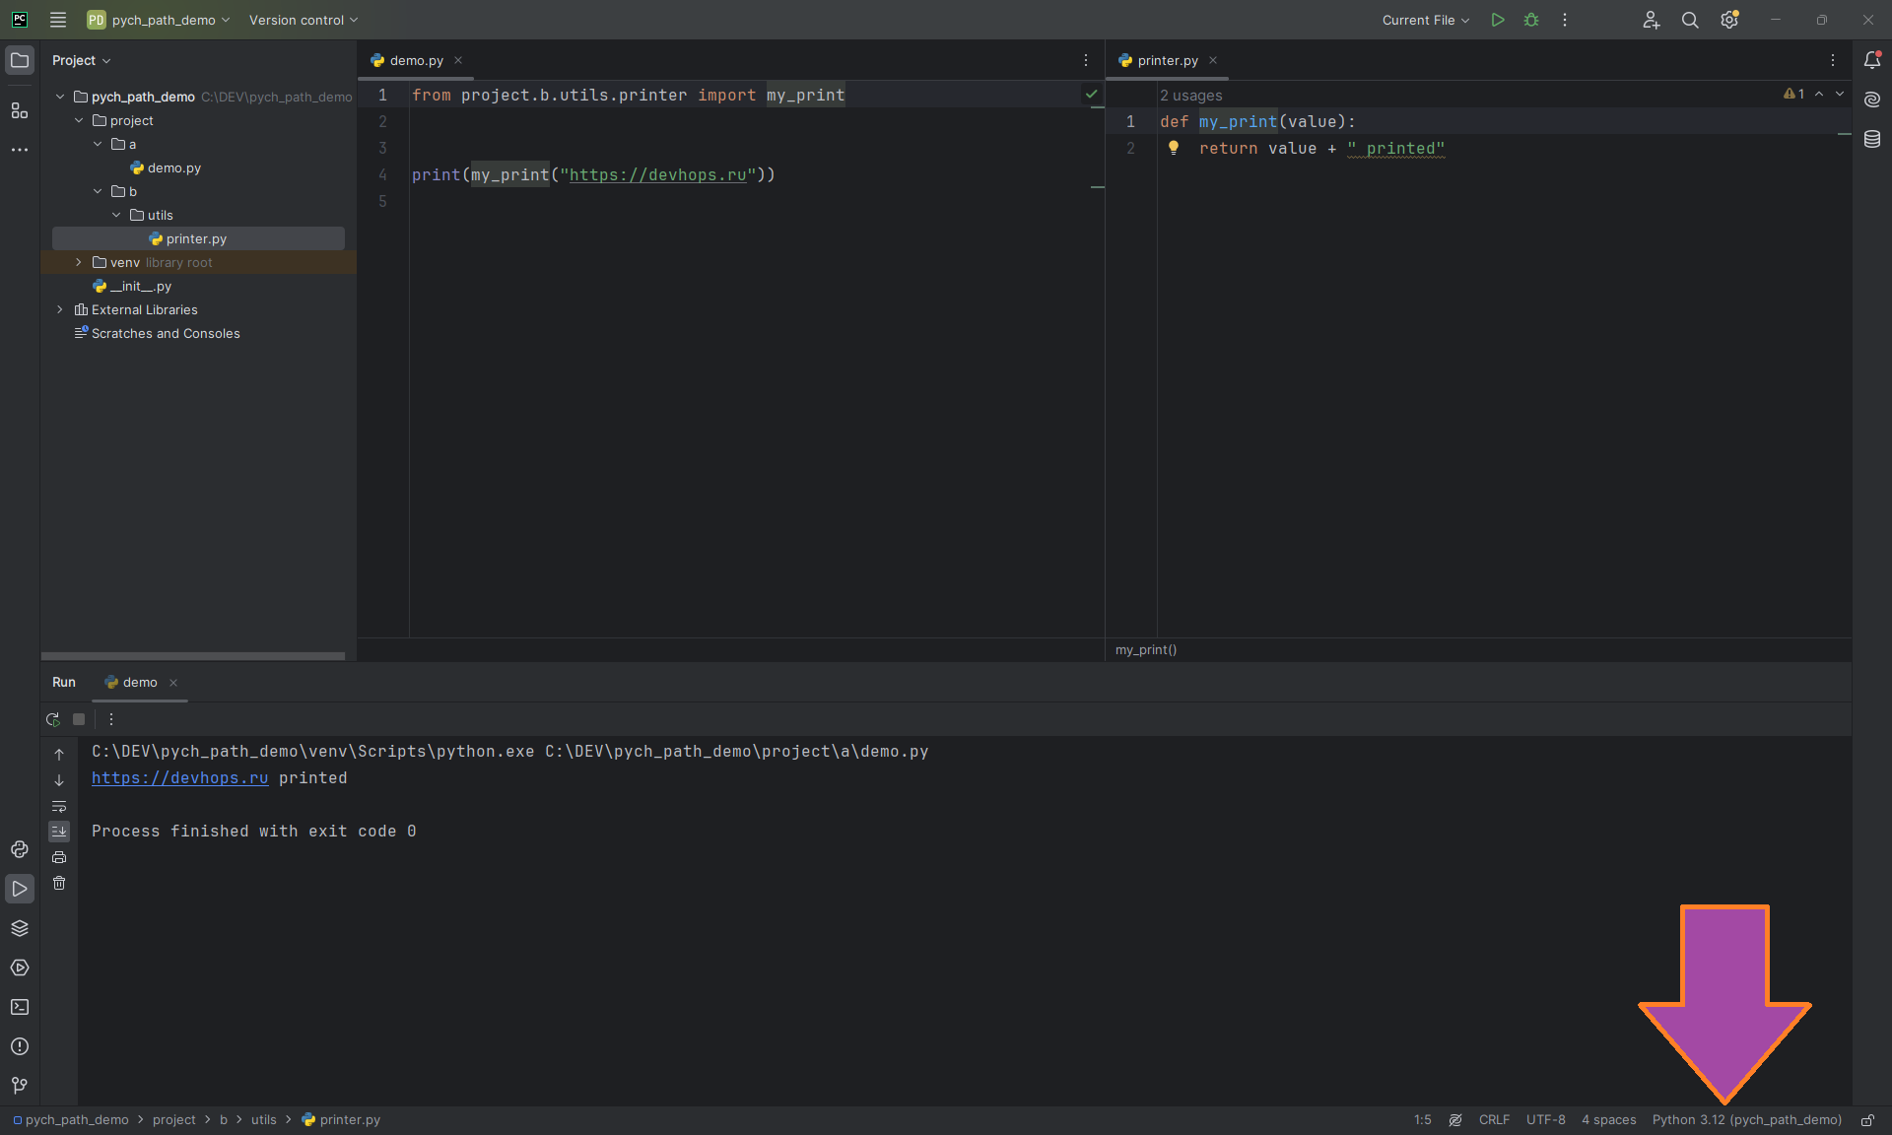Open Search Everywhere magnifier icon

click(1690, 20)
